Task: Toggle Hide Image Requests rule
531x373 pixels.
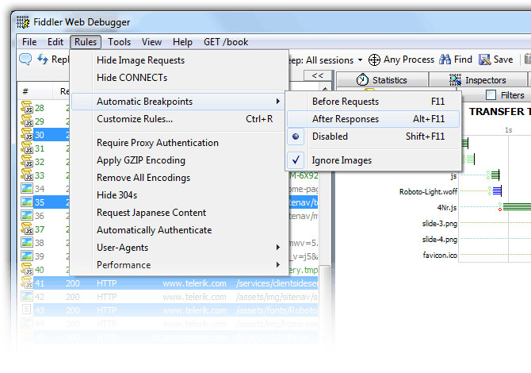Action: 179,60
